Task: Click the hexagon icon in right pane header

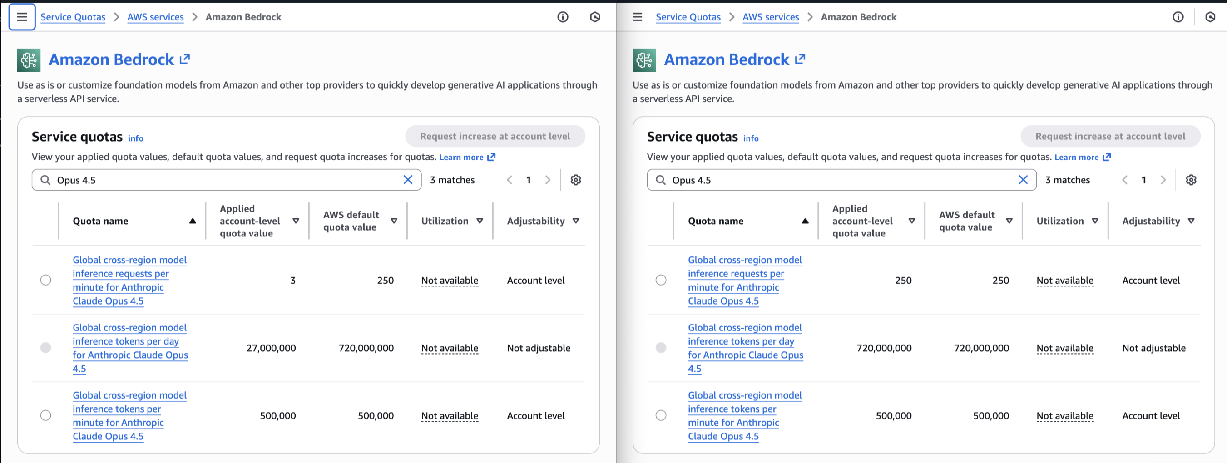Action: 1210,17
